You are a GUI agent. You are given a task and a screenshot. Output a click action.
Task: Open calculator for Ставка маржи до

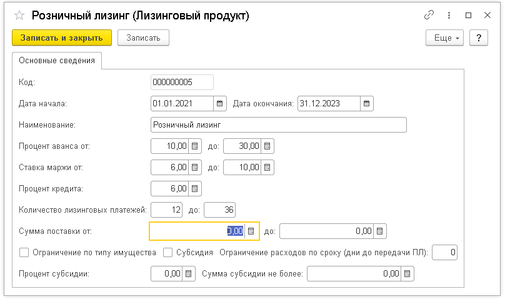[267, 167]
